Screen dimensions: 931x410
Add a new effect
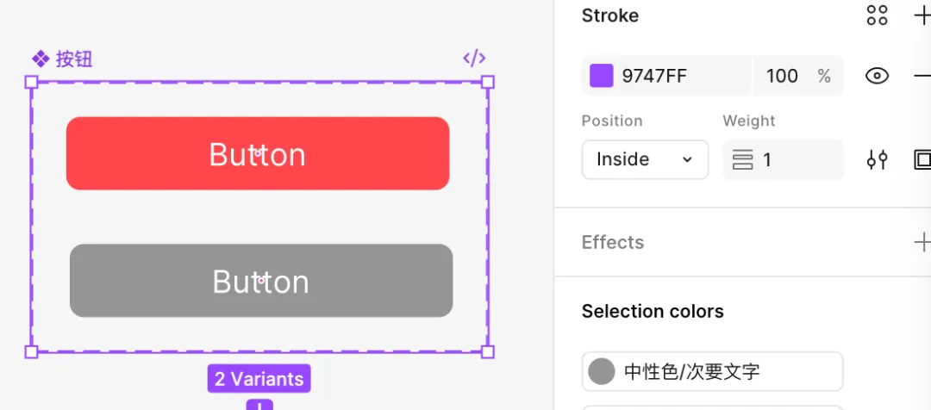click(922, 242)
